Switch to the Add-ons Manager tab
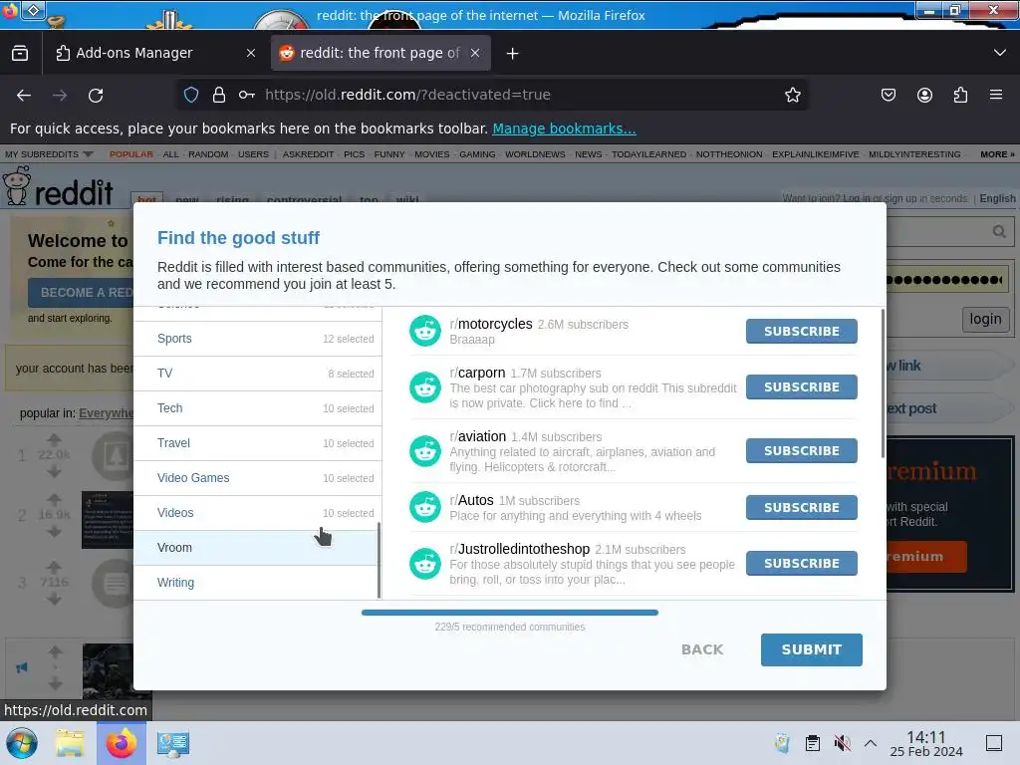 154,54
